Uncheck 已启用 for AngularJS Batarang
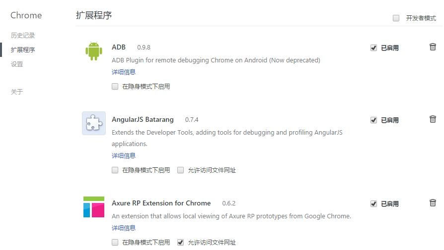Image resolution: width=444 pixels, height=250 pixels. pyautogui.click(x=373, y=120)
